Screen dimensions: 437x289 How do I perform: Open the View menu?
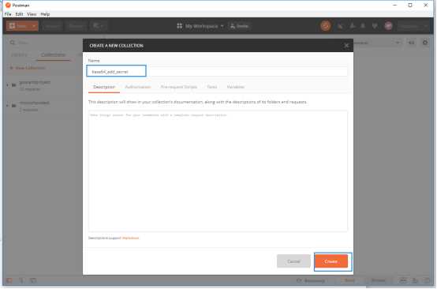32,14
